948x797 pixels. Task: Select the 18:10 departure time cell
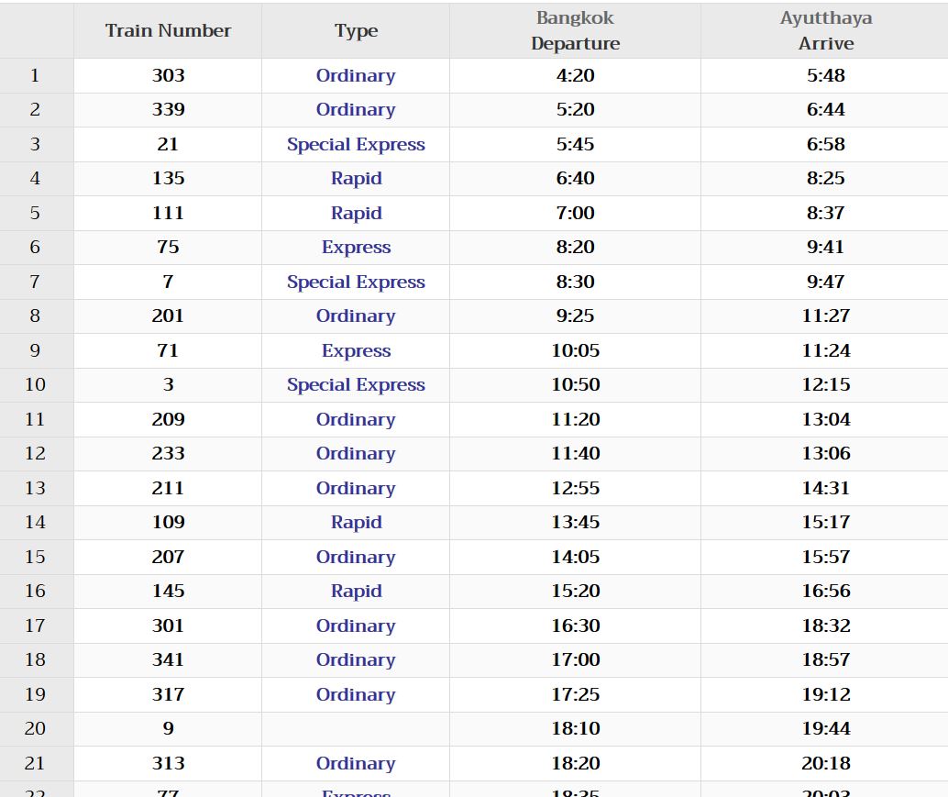click(x=575, y=729)
